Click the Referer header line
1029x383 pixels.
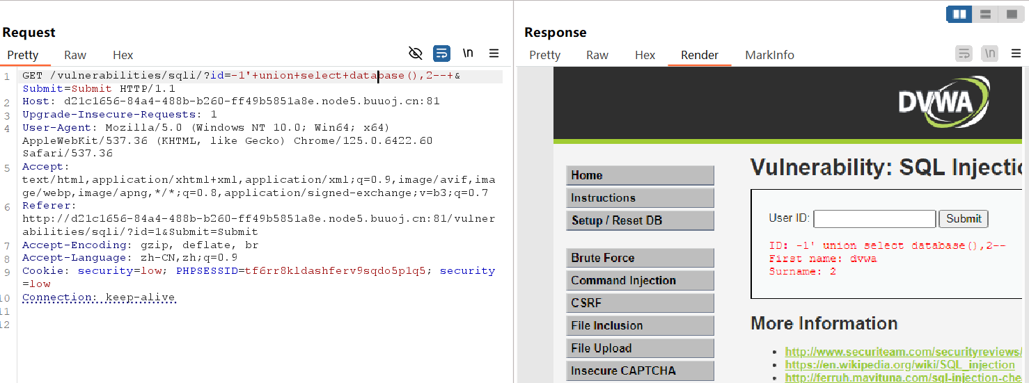pos(258,219)
